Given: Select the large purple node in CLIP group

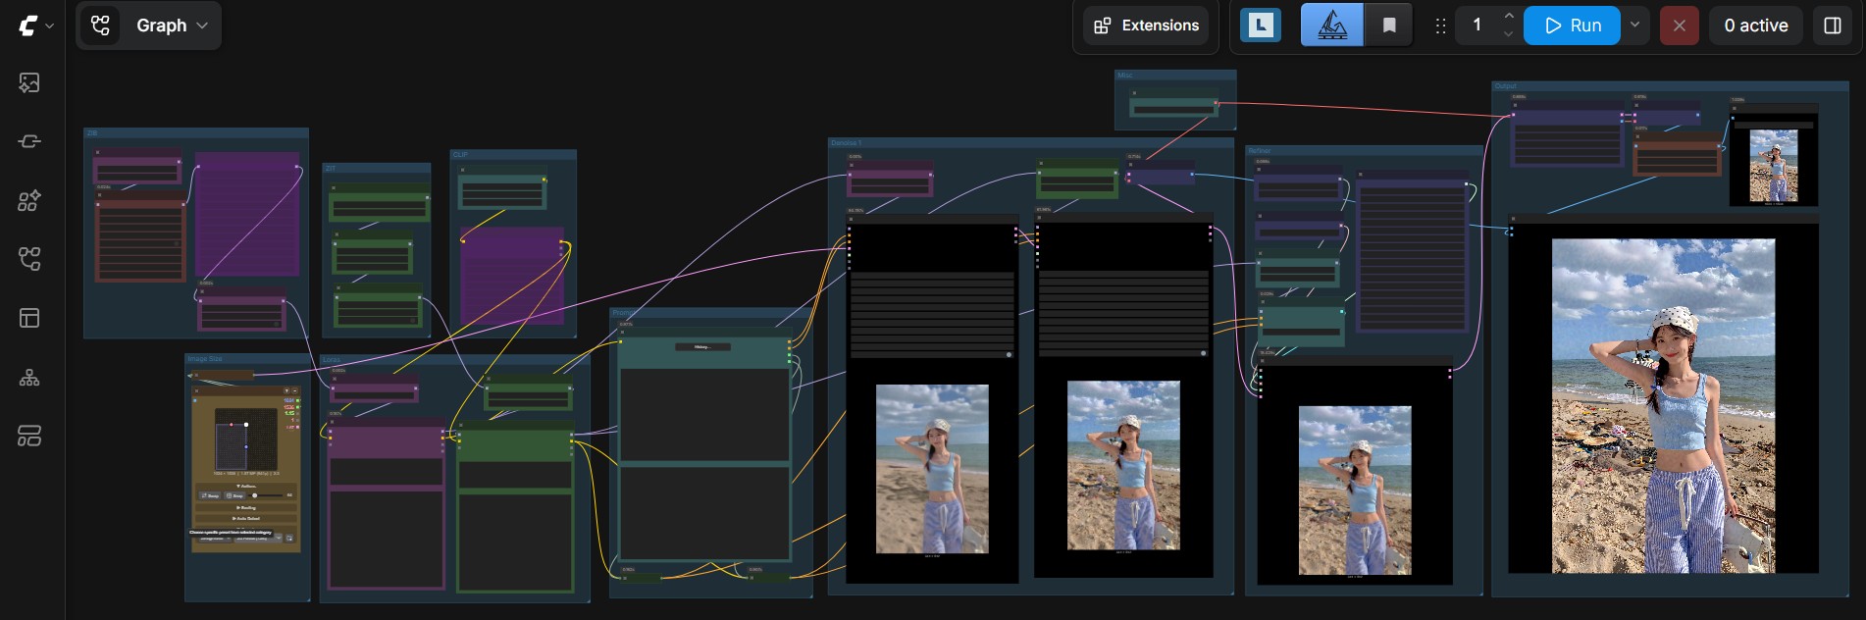Looking at the screenshot, I should [x=512, y=277].
